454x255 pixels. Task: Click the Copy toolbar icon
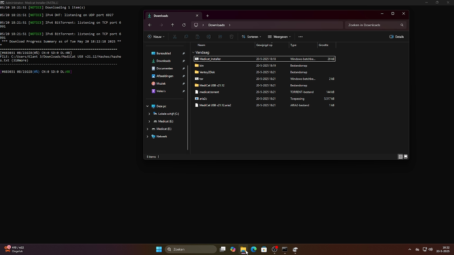click(186, 37)
